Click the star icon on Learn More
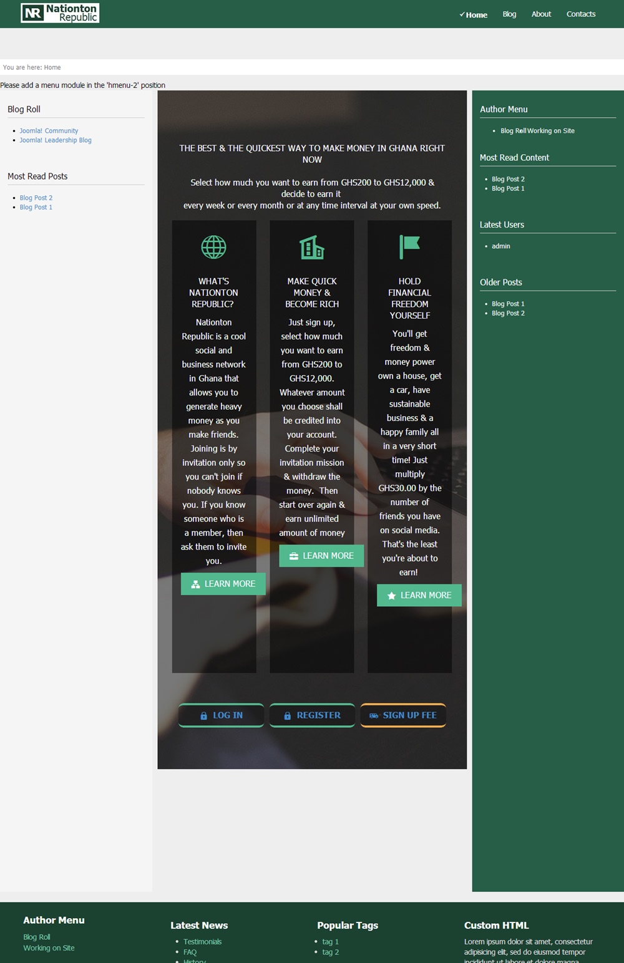The width and height of the screenshot is (624, 963). (x=391, y=596)
